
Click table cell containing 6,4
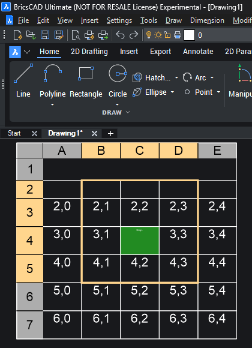click(x=217, y=325)
